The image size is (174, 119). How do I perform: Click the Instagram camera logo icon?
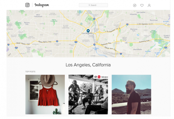28,5
